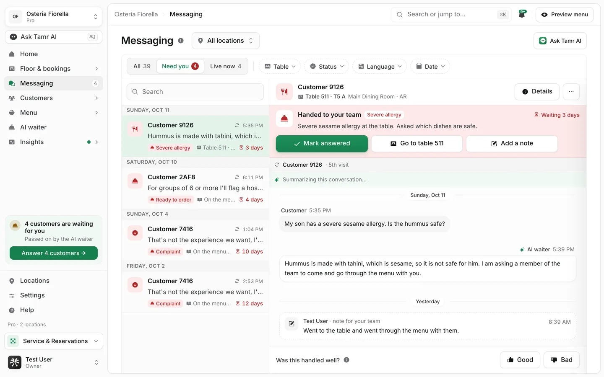Click the Severe allergy tag in header
604x377 pixels.
click(384, 115)
